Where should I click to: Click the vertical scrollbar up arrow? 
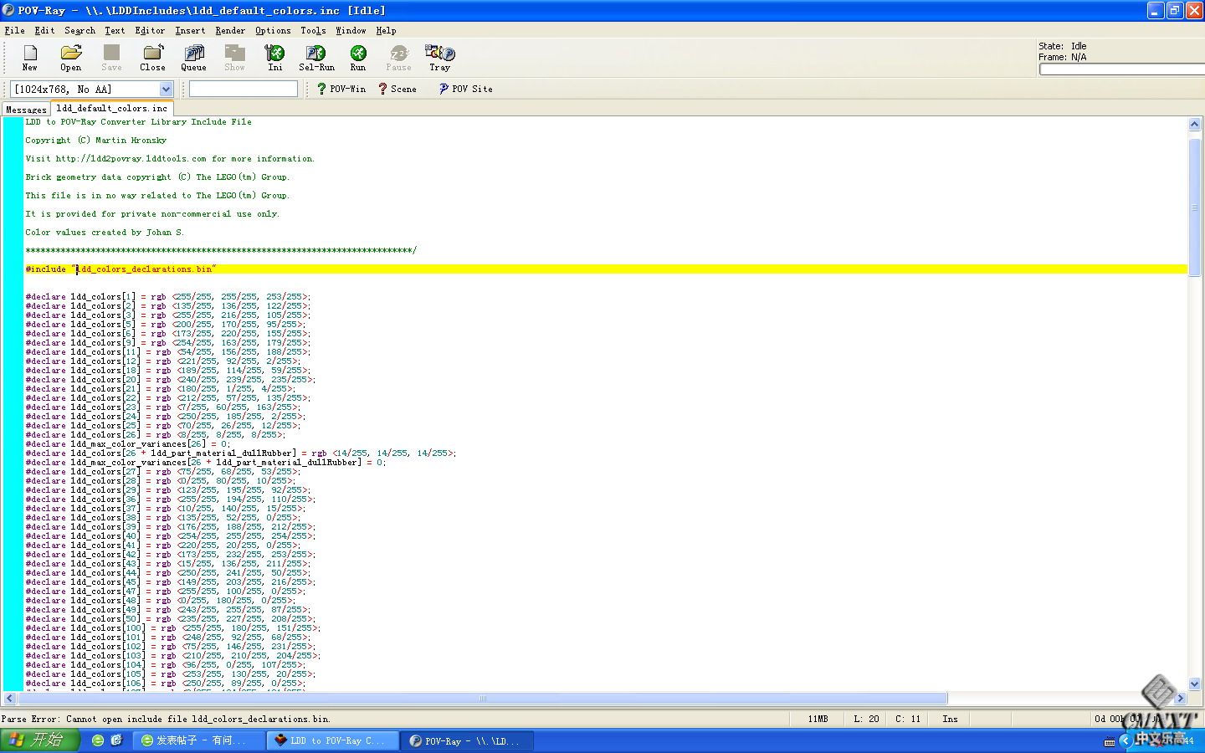pyautogui.click(x=1194, y=124)
